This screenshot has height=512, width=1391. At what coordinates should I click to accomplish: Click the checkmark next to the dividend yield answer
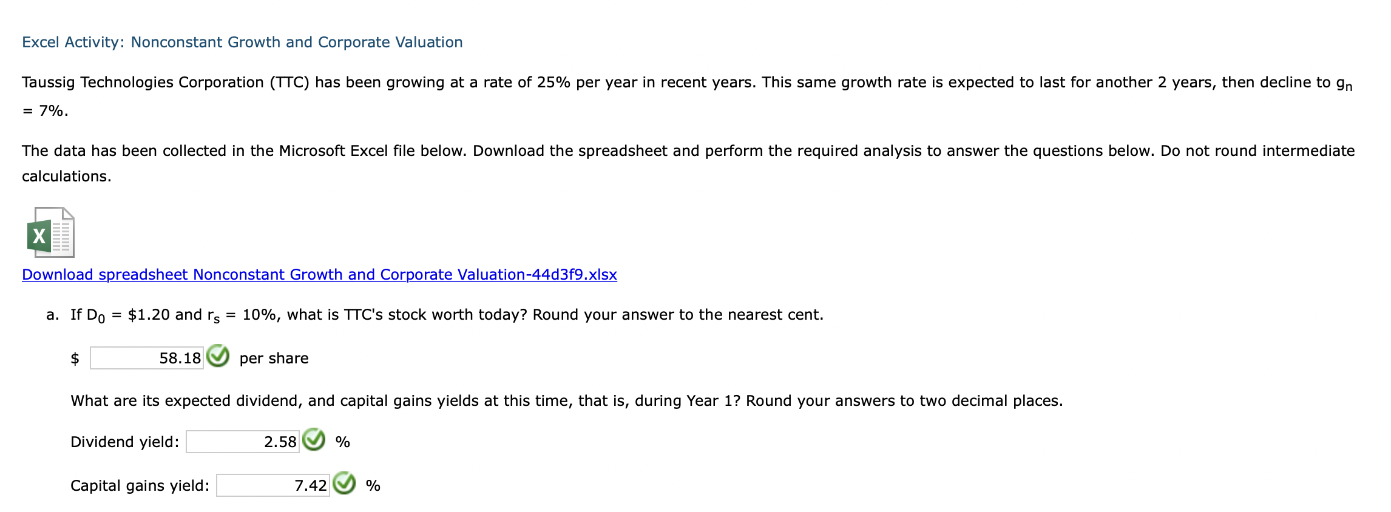(313, 442)
